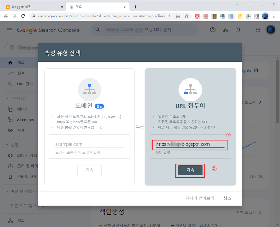Open the help question mark icon
280x227 pixels.
pyautogui.click(x=213, y=30)
